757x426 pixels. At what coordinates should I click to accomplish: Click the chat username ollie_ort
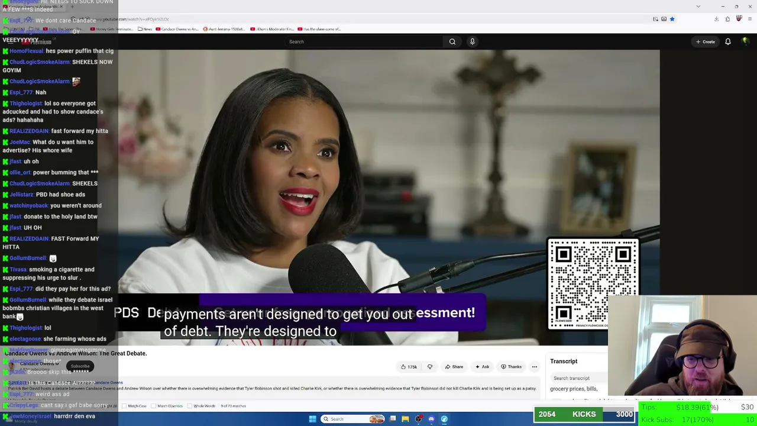pyautogui.click(x=20, y=172)
